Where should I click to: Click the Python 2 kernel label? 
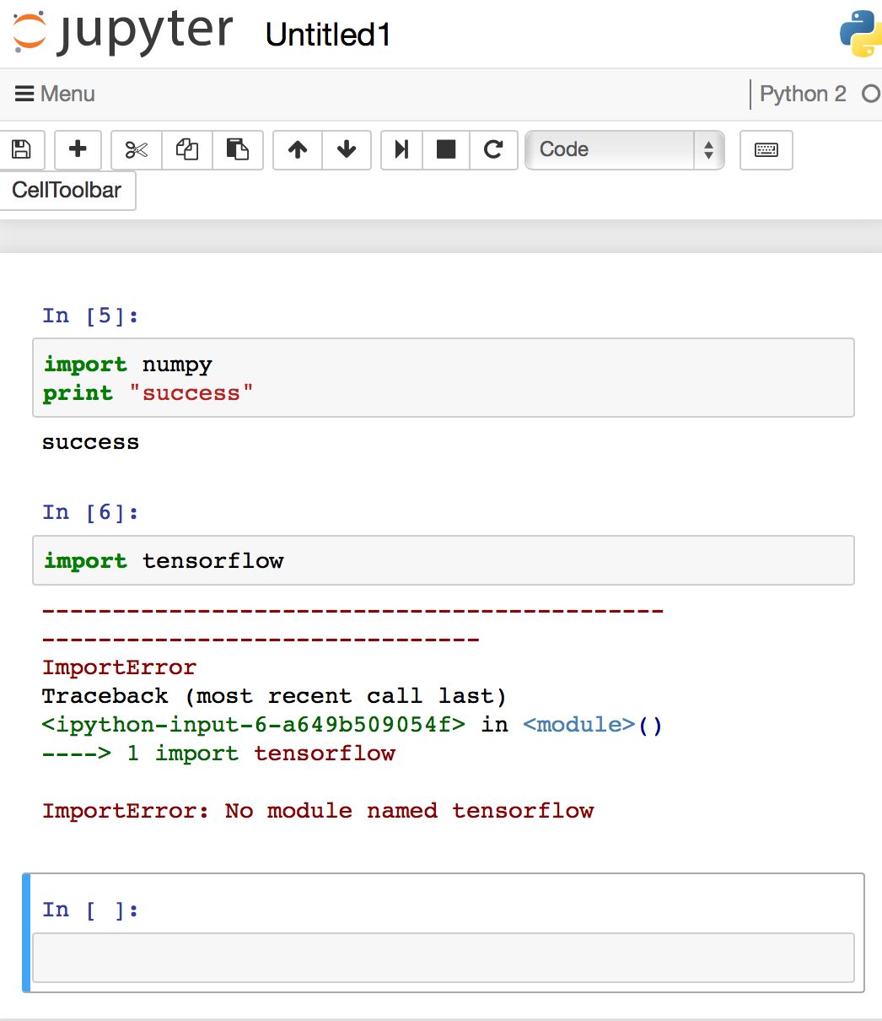(803, 94)
